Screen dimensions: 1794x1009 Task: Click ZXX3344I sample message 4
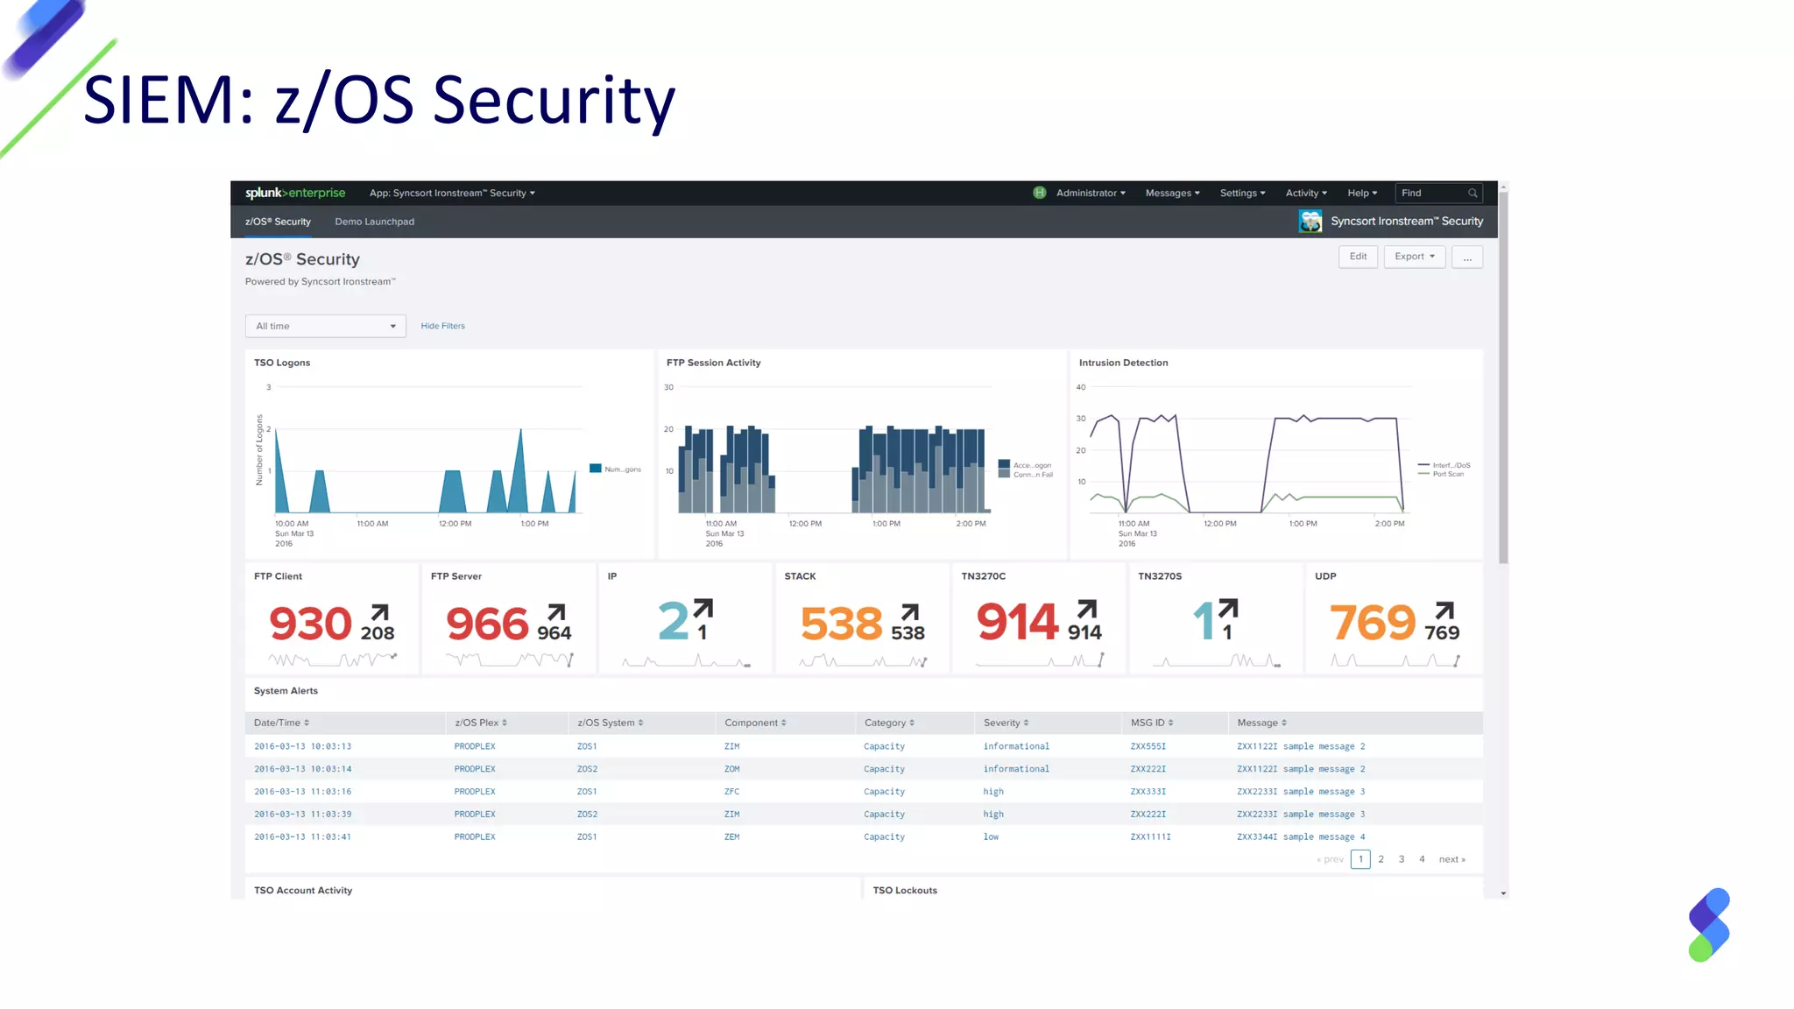coord(1301,836)
